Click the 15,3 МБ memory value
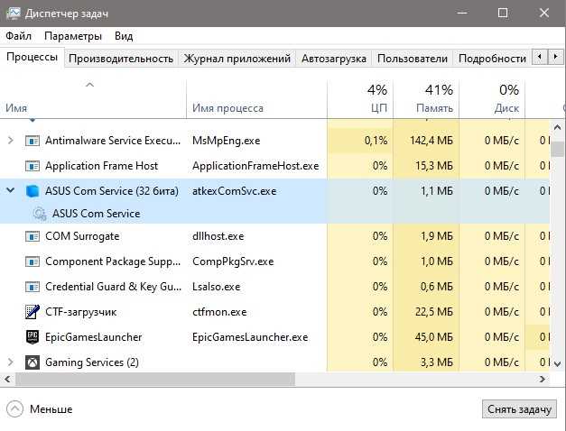 coord(434,166)
